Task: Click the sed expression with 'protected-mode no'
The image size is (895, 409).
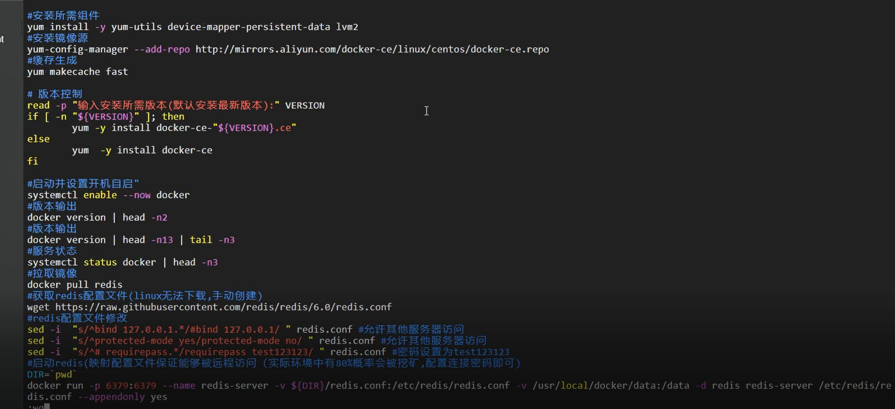Action: click(193, 341)
